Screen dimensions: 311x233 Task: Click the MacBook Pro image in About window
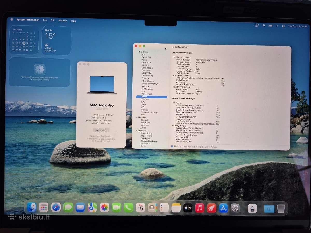pos(102,85)
